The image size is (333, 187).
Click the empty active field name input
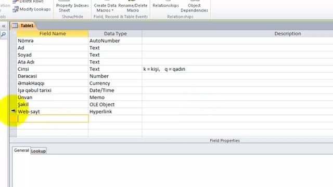click(53, 119)
